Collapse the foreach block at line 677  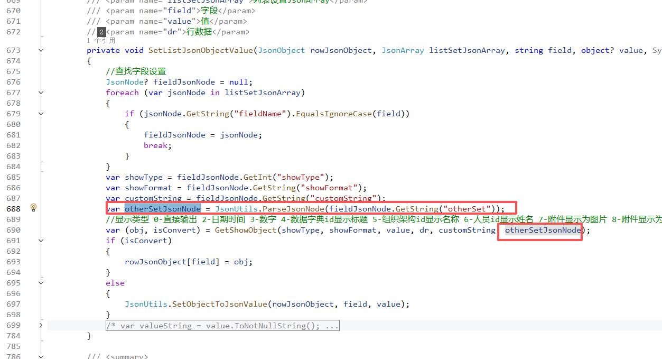point(41,93)
